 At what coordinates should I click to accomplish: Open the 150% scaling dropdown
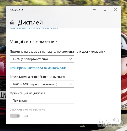pos(42,59)
